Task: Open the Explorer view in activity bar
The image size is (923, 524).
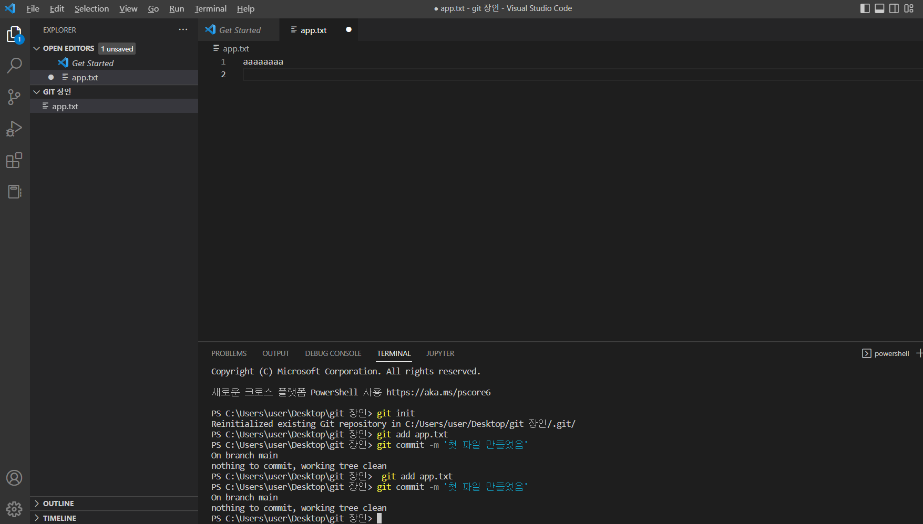Action: coord(14,35)
